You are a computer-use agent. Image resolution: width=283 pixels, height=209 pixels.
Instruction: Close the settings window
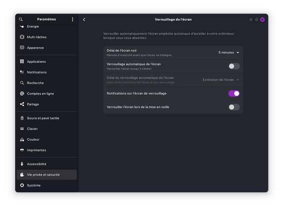click(x=262, y=20)
